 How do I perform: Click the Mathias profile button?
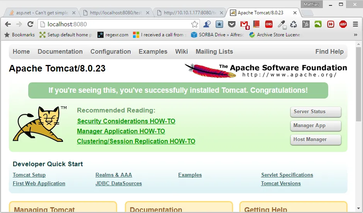(311, 4)
